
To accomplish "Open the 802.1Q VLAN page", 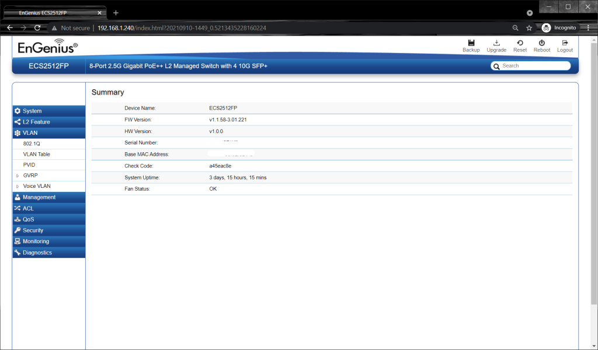I will click(32, 143).
